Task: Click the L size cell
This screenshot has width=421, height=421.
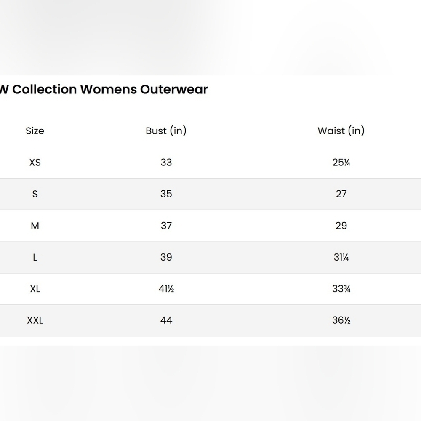Action: coord(35,257)
